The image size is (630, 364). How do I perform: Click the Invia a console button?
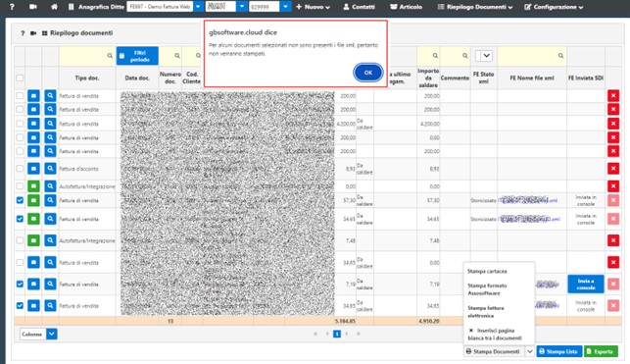(586, 284)
